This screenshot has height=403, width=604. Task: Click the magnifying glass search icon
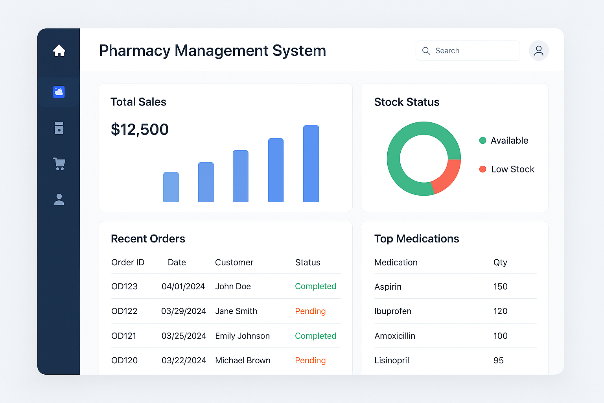pos(426,51)
